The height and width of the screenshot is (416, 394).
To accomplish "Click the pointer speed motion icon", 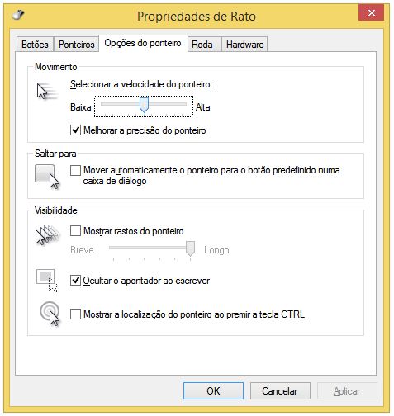I will [x=47, y=92].
